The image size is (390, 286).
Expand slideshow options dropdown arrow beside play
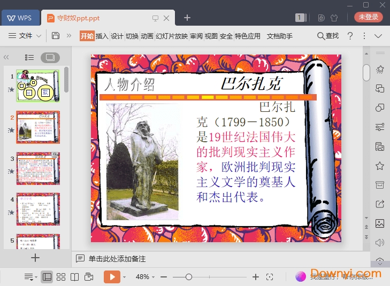pos(124,277)
